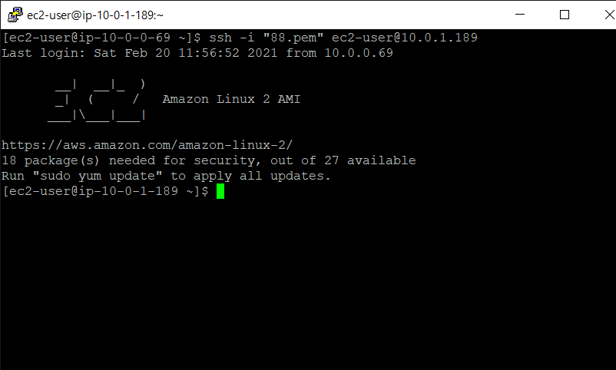Image resolution: width=616 pixels, height=370 pixels.
Task: Click the IP address 10.0.1.189 in ssh command
Action: (x=439, y=38)
